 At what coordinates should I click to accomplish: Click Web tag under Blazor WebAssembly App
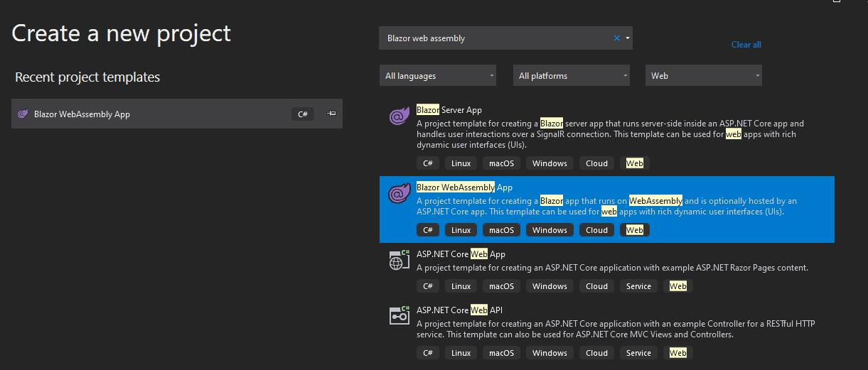635,230
